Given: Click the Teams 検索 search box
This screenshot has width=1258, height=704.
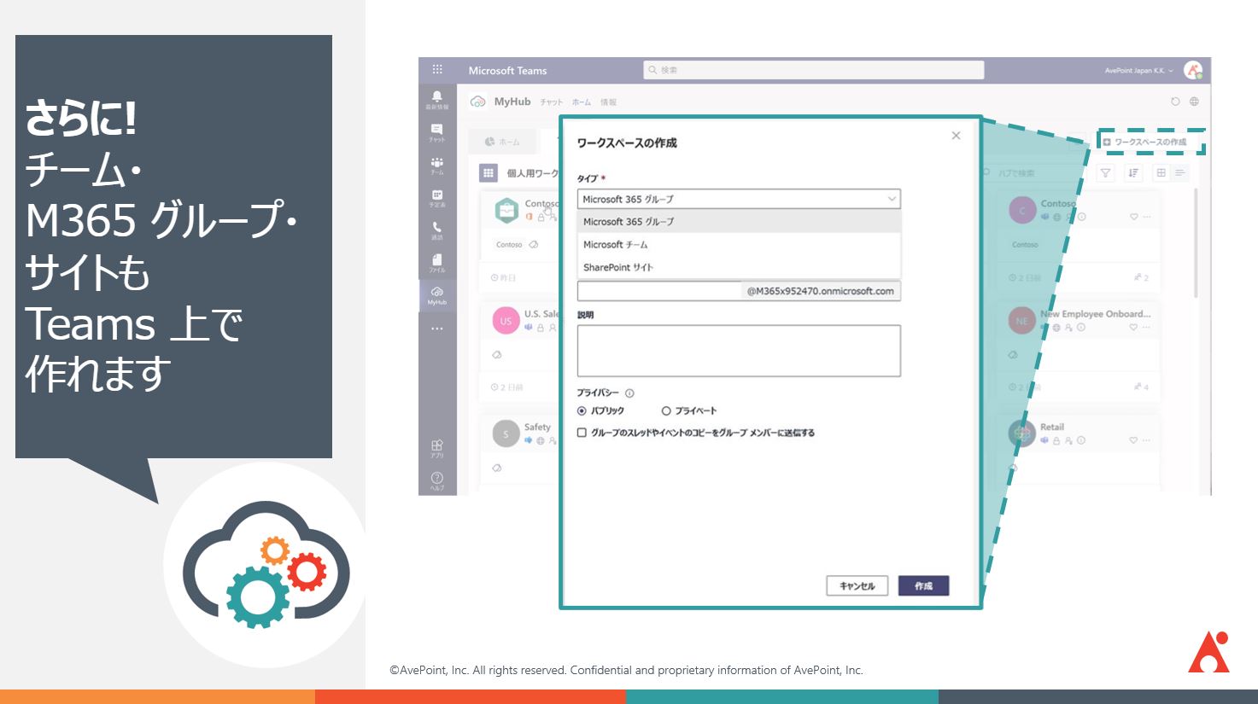Looking at the screenshot, I should [x=813, y=70].
